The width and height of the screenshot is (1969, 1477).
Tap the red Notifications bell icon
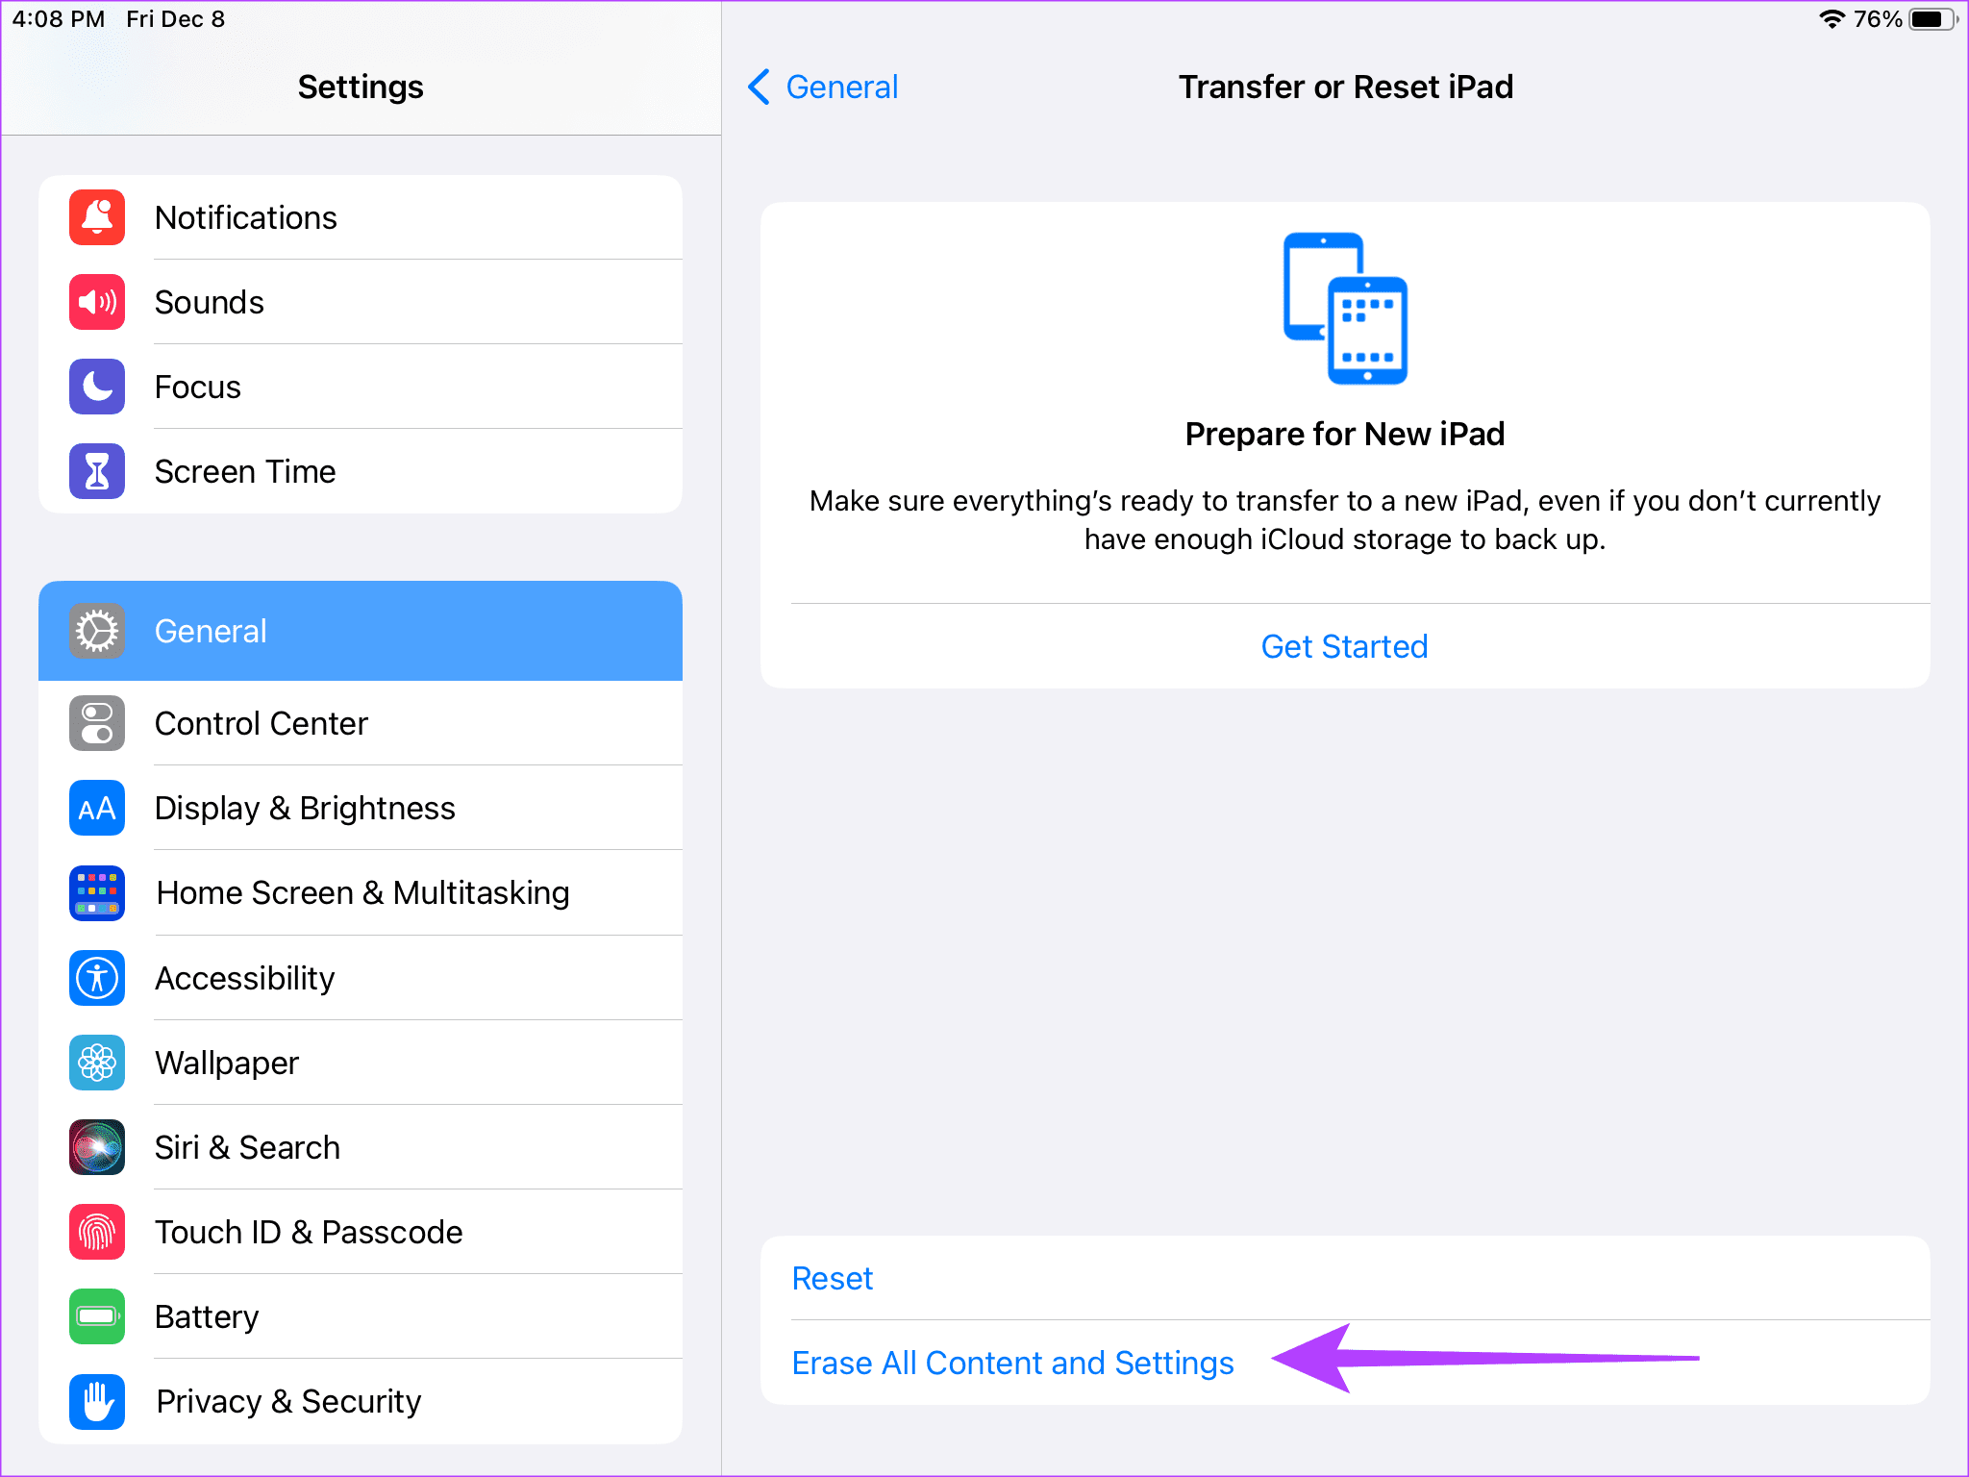pyautogui.click(x=97, y=217)
